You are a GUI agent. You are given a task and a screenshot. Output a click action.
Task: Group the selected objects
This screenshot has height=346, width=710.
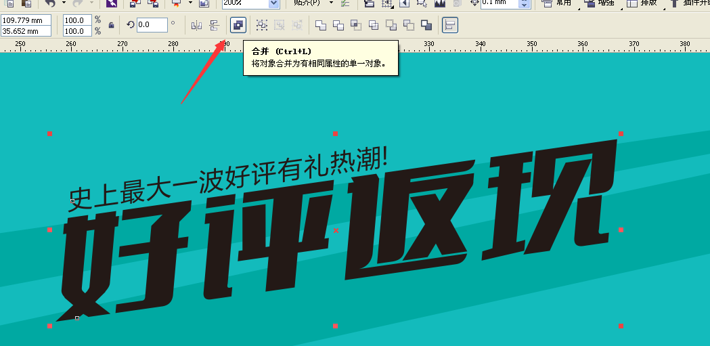[x=262, y=26]
